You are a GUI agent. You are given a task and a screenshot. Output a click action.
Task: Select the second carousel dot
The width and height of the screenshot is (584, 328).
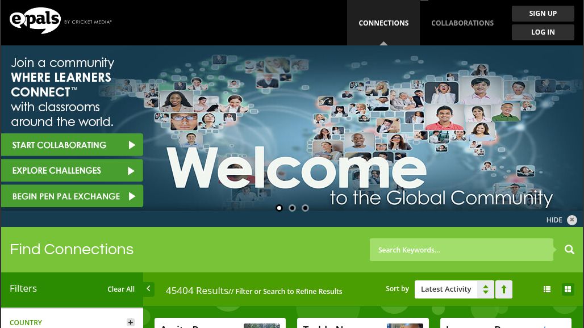[x=292, y=208]
